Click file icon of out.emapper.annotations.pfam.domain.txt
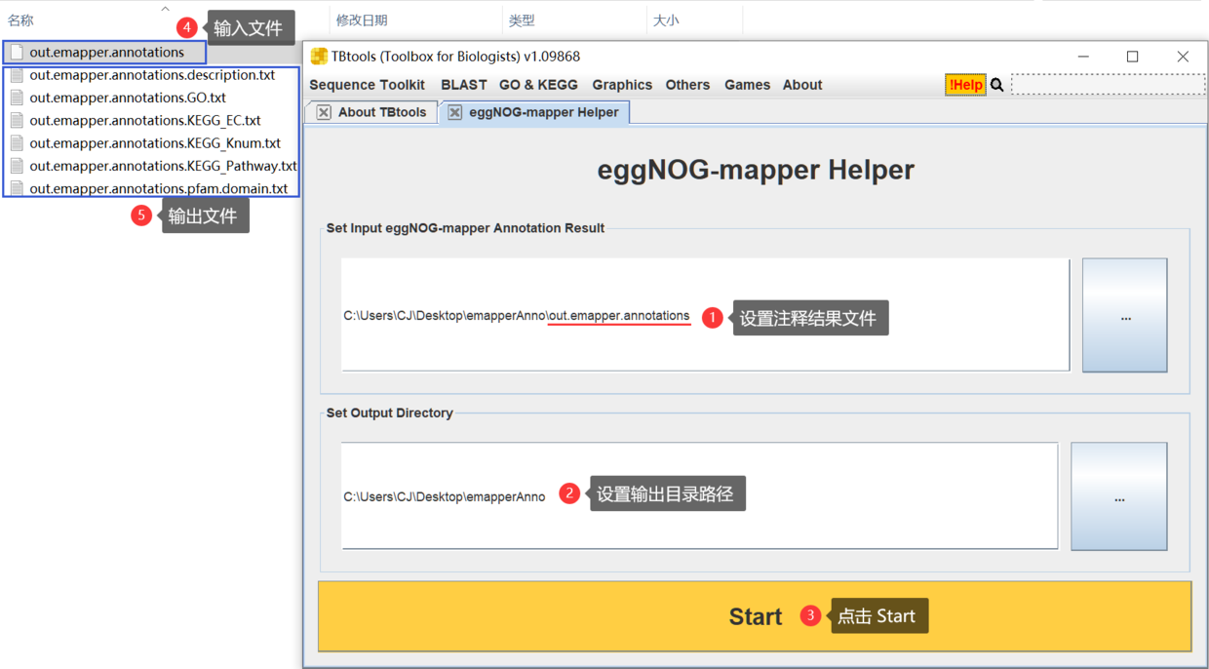 (17, 188)
